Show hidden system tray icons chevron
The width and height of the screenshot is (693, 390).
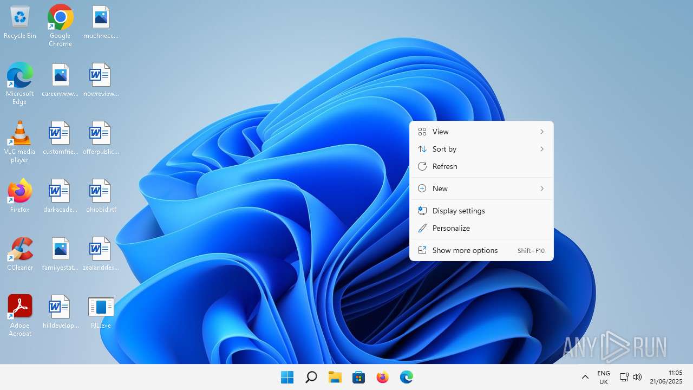(585, 377)
